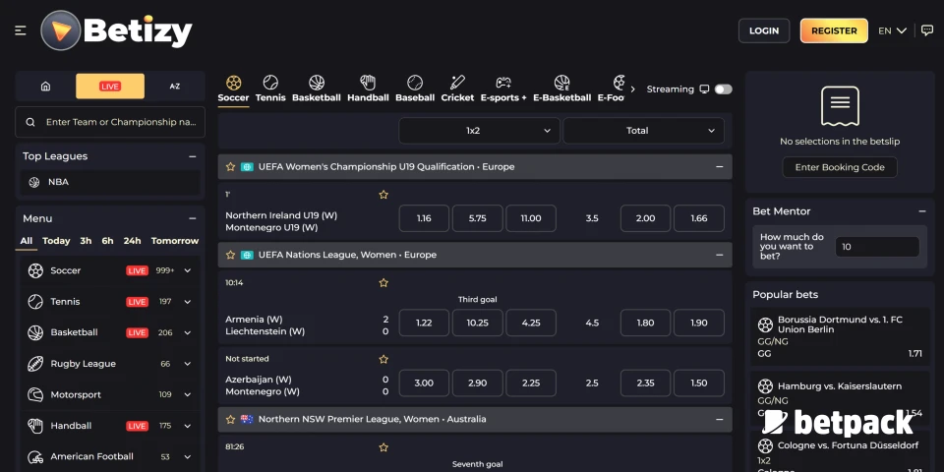The image size is (944, 472).
Task: Favorite the Azerbaijan vs Montenegro match star
Action: pos(383,359)
